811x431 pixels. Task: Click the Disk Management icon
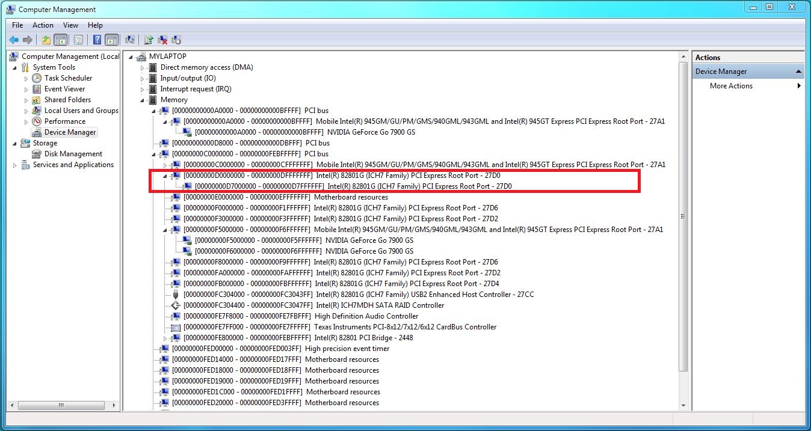tap(37, 154)
